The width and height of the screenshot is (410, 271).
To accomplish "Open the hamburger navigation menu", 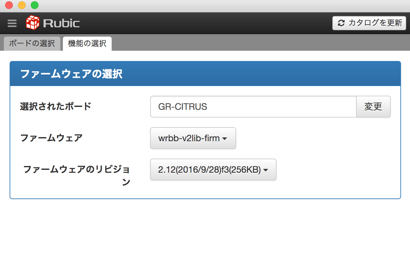I will [x=12, y=23].
